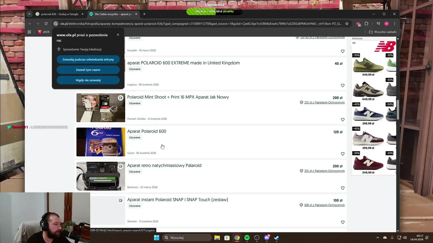Open Aparat retro natychmiastowy Polaroid listing
Viewport: 433px width, 243px height.
pos(164,165)
